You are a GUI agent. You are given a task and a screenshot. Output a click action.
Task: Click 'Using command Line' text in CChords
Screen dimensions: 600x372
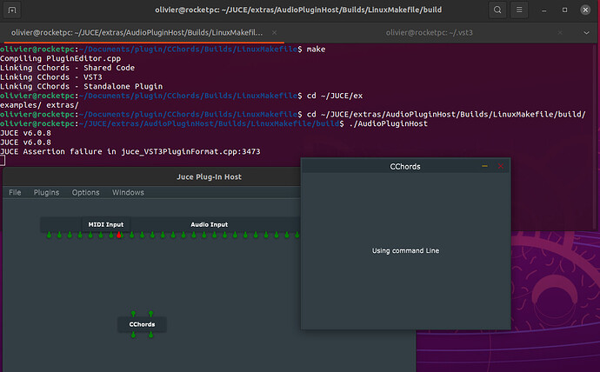pyautogui.click(x=405, y=251)
